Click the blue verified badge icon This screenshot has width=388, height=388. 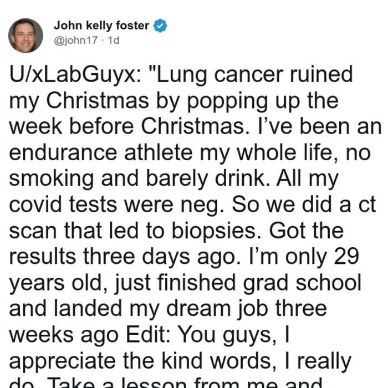[x=160, y=25]
